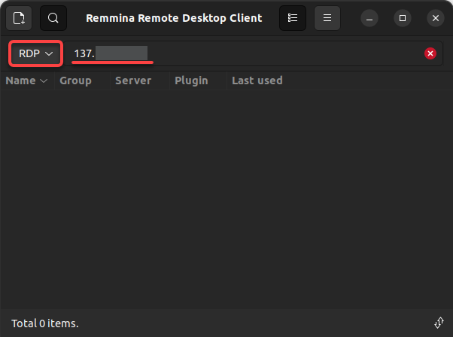Viewport: 453px width, 337px height.
Task: Sort by the Group column
Action: point(82,80)
